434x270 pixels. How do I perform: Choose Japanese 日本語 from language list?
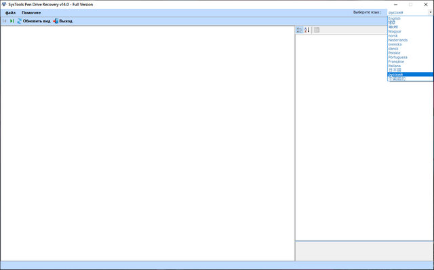pyautogui.click(x=410, y=70)
